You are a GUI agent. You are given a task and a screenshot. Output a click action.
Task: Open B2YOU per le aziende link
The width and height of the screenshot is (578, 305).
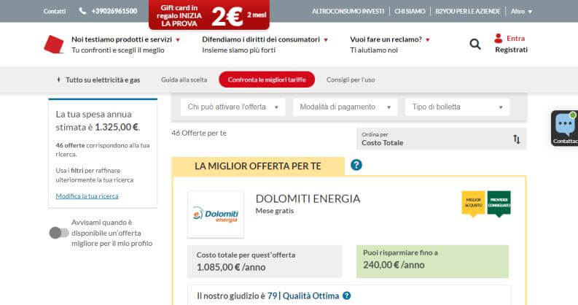click(468, 12)
